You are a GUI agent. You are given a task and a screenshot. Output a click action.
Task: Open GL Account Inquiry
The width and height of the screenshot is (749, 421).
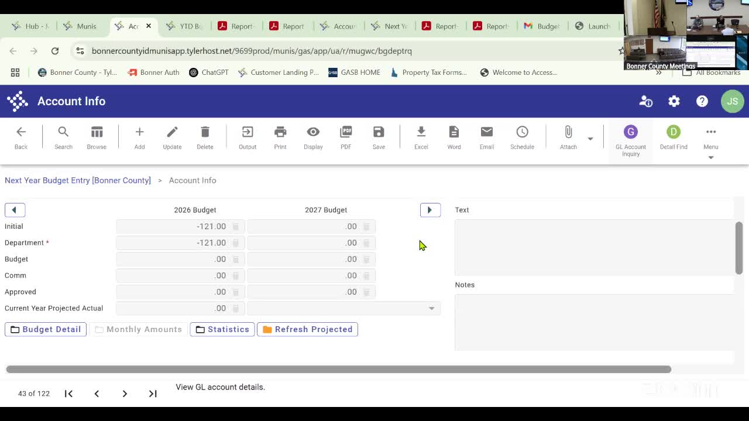[631, 142]
